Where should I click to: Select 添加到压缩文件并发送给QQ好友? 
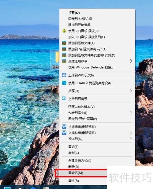pos(97,55)
